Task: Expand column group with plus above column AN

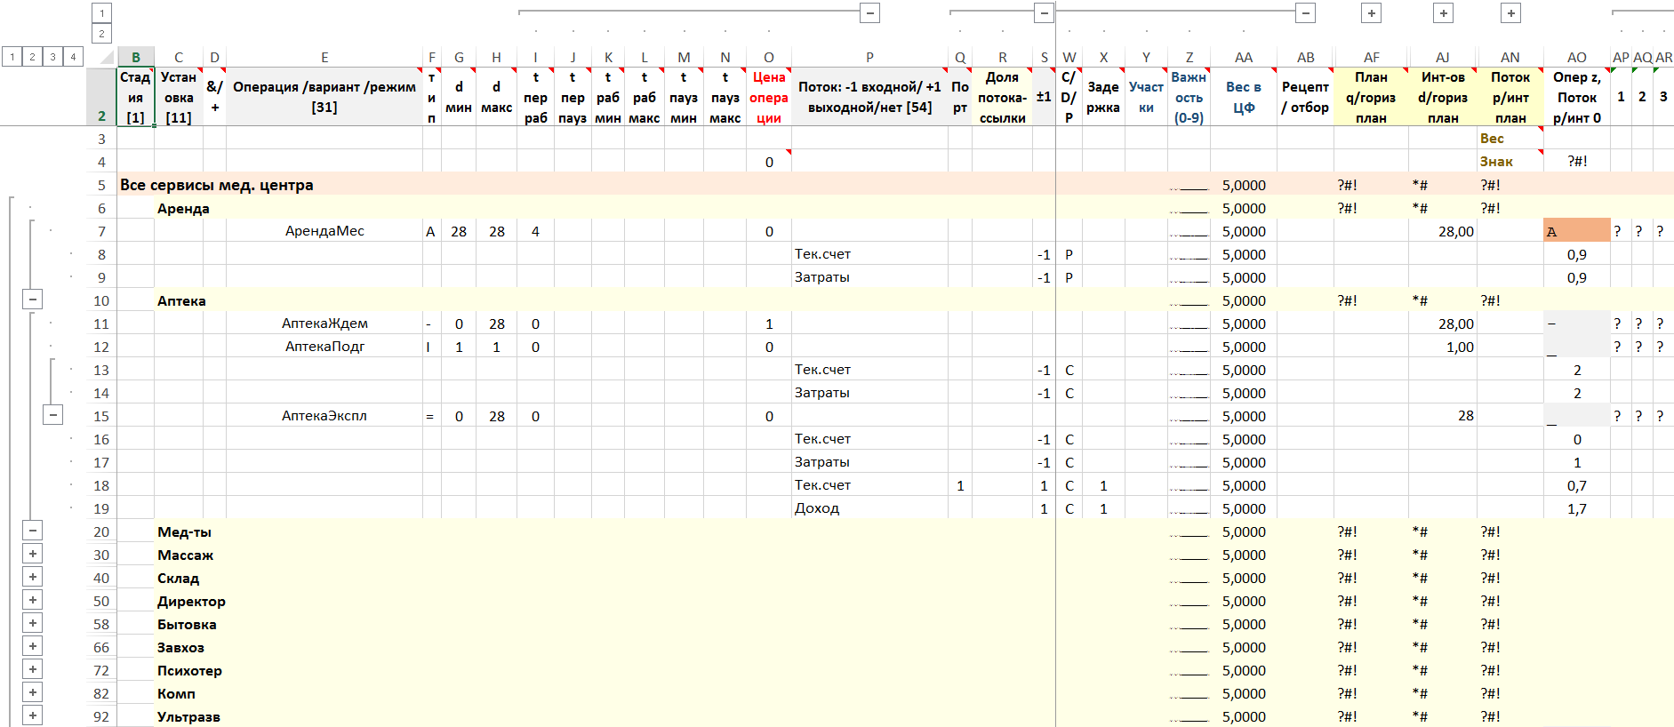Action: [1510, 12]
